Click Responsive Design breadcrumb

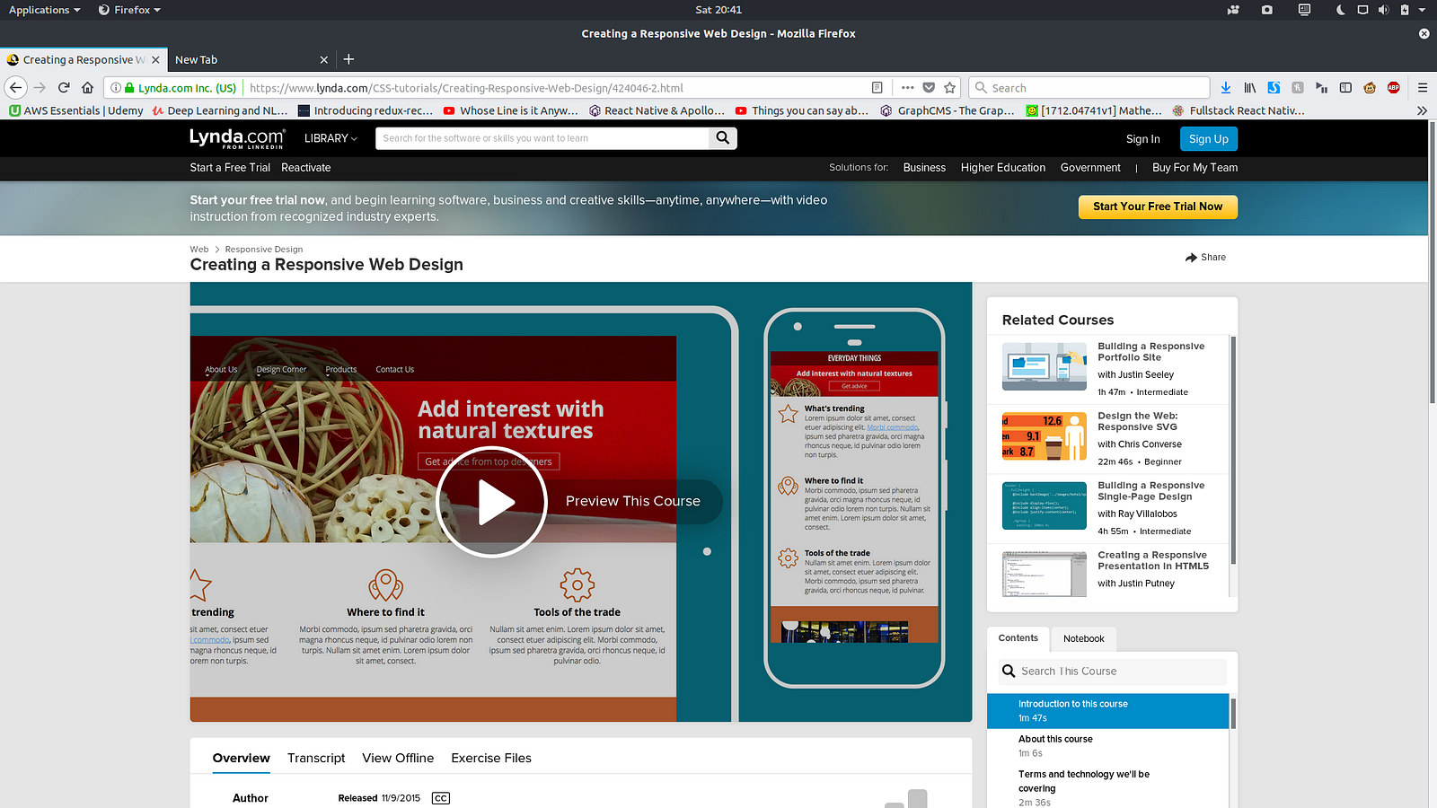point(264,250)
